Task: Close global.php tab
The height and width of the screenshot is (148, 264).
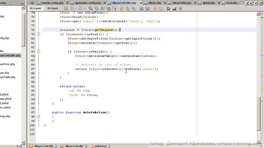Action: [219, 3]
